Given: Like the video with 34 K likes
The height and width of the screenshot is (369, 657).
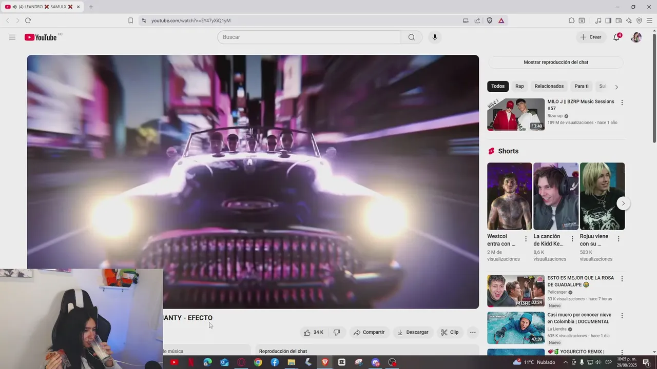Looking at the screenshot, I should click(x=313, y=332).
